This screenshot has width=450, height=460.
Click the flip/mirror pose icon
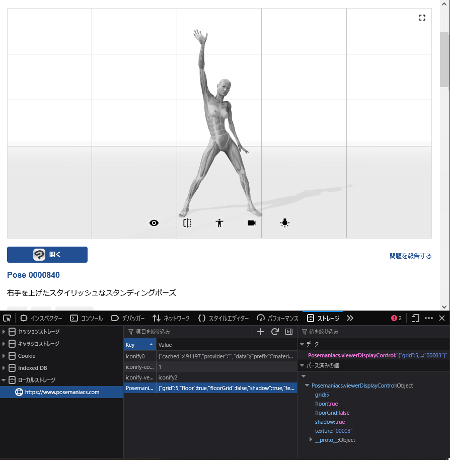point(187,223)
